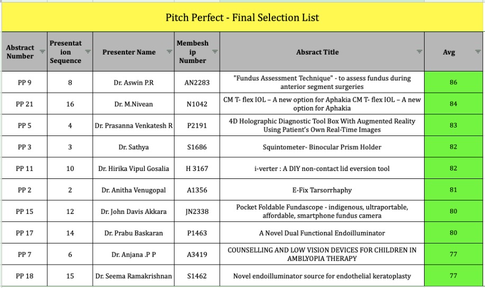This screenshot has height=288, width=485.
Task: Select the Dr. Aswin P.R cell
Action: click(x=133, y=83)
